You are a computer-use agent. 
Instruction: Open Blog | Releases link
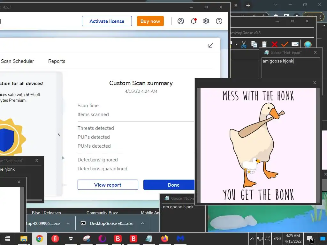[46, 212]
